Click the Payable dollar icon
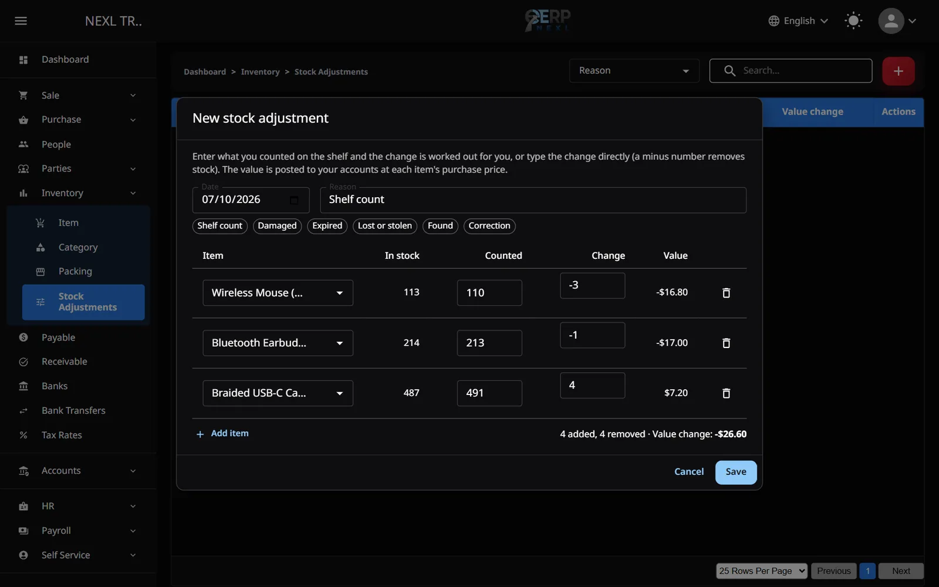Viewport: 939px width, 587px height. 23,338
